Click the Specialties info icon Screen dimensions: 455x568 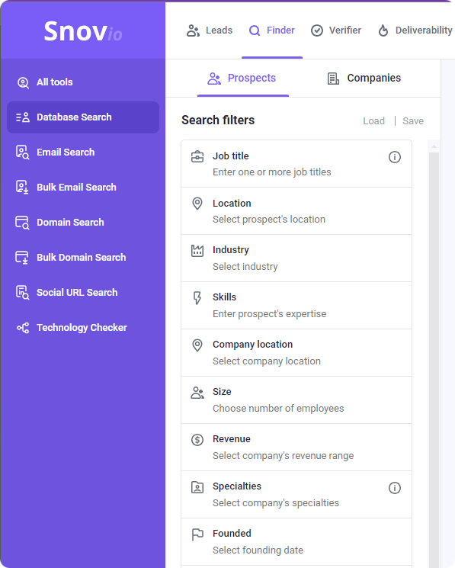(395, 488)
